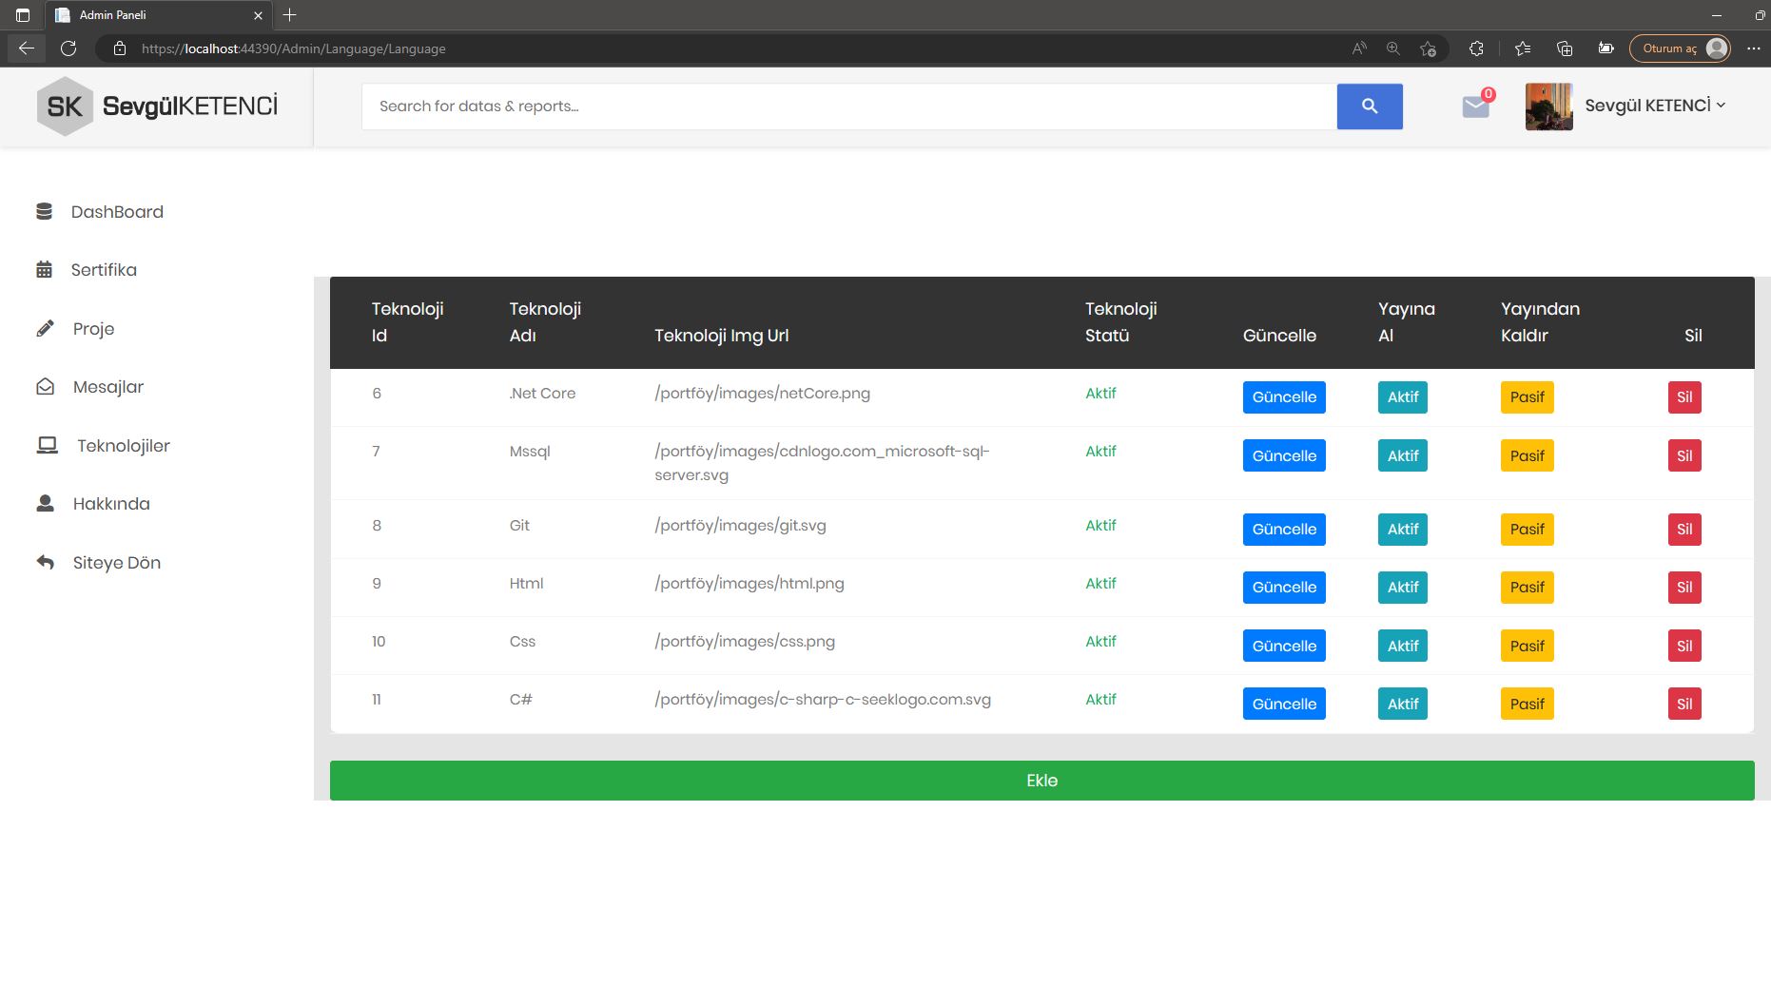1771x985 pixels.
Task: Click Sil for the C# row
Action: coord(1684,704)
